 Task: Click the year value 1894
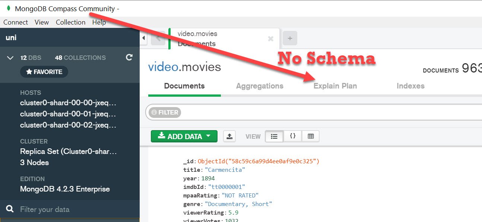point(208,178)
